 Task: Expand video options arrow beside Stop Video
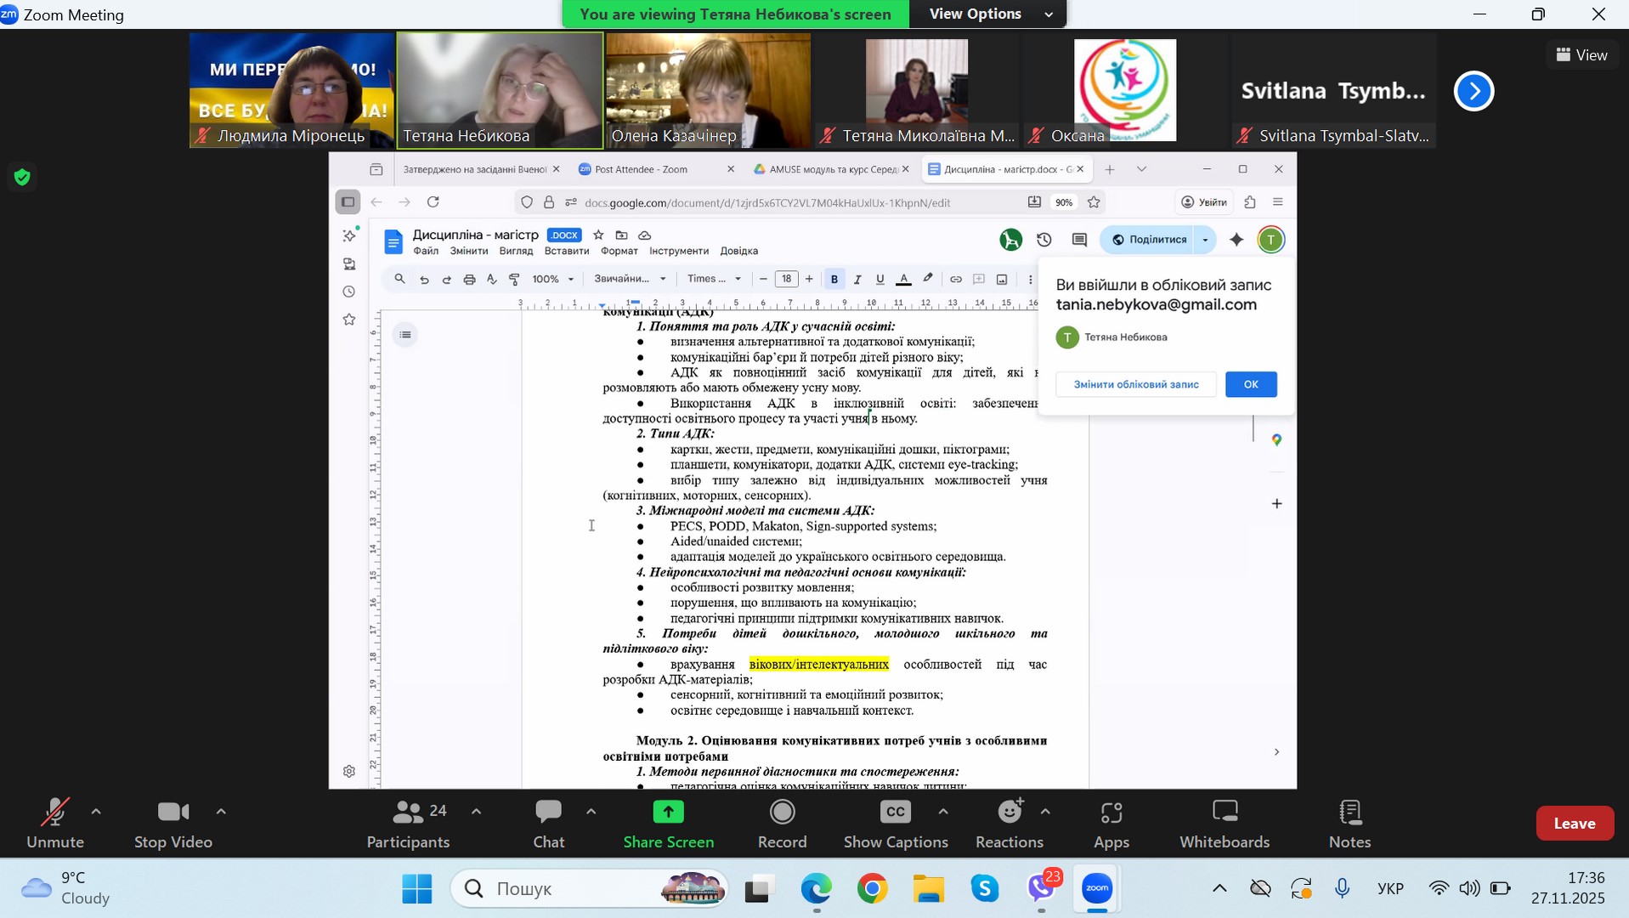pos(221,812)
